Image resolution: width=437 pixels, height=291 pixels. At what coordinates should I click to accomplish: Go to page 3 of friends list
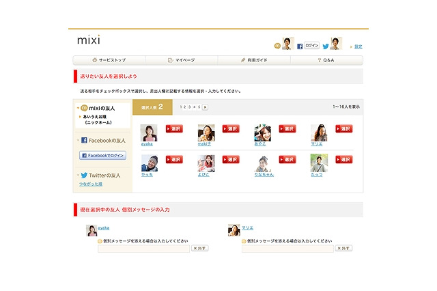point(190,107)
